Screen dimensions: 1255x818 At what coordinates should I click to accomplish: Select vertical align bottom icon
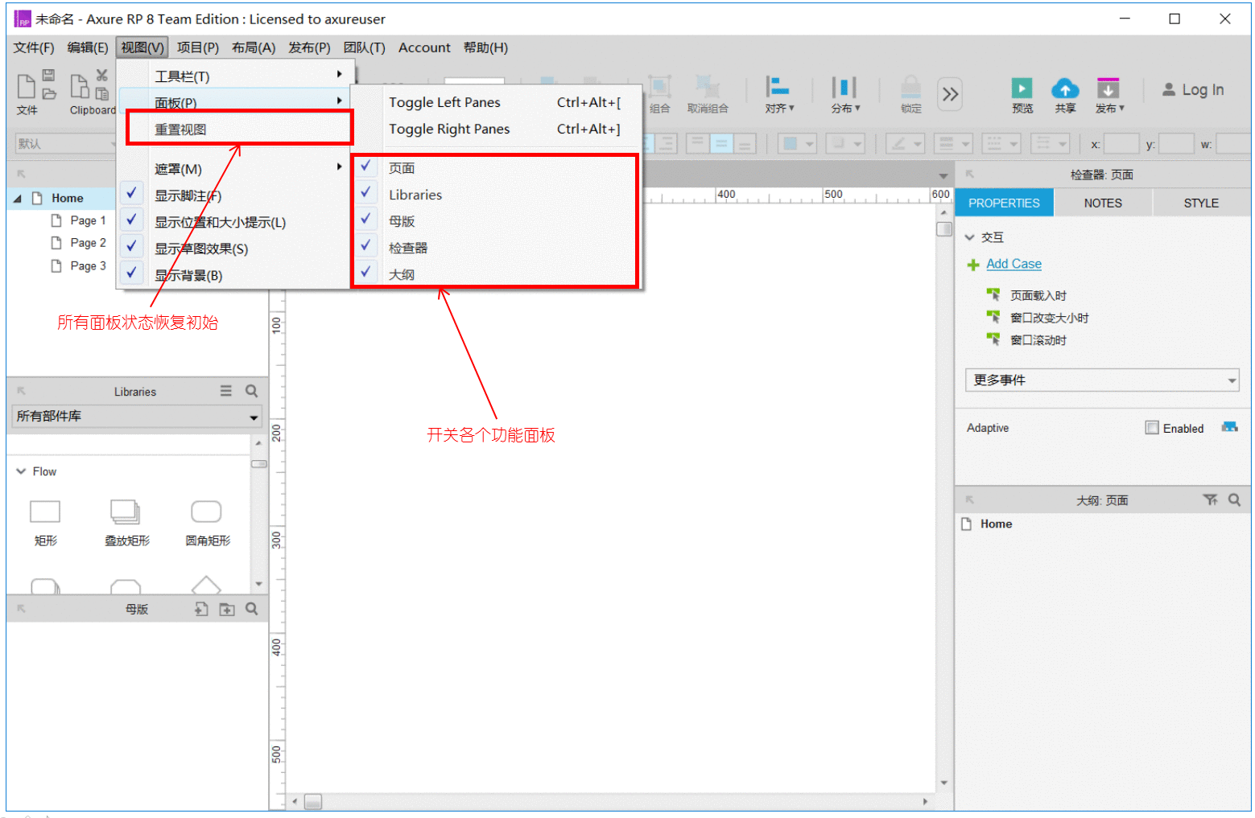coord(745,144)
